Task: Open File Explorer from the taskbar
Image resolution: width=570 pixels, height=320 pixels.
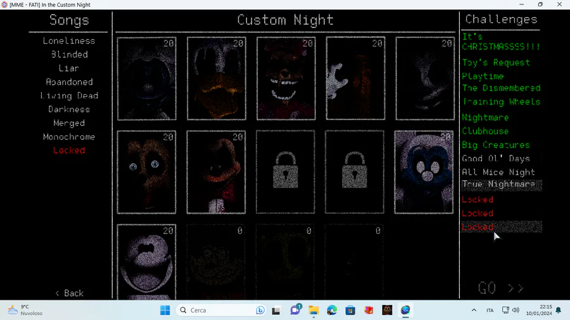Action: (x=313, y=311)
